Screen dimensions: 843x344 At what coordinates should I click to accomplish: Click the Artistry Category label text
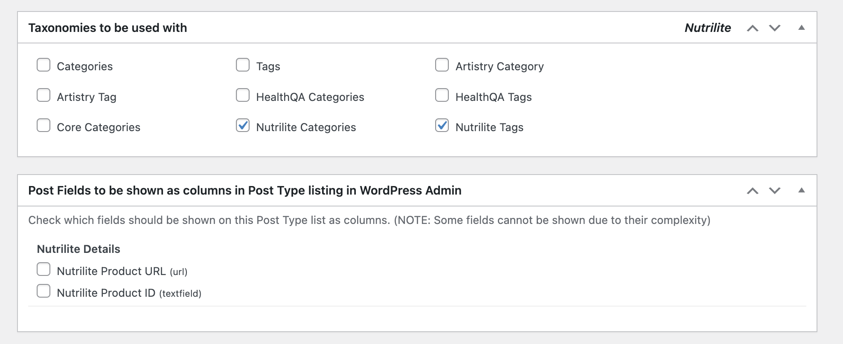[x=500, y=66]
